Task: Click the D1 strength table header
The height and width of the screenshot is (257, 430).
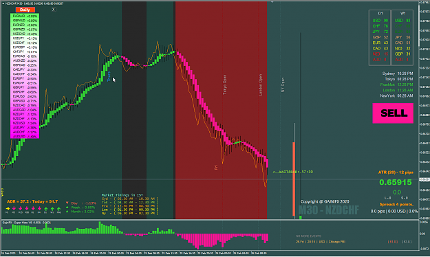Action: pos(380,14)
